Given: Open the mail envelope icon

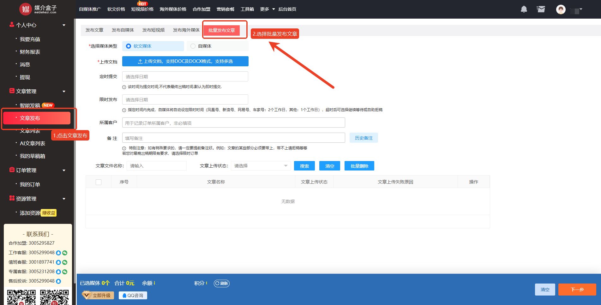Looking at the screenshot, I should (541, 9).
